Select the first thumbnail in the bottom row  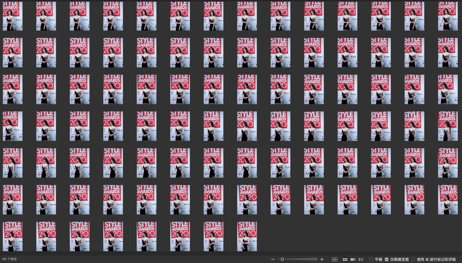pyautogui.click(x=13, y=236)
